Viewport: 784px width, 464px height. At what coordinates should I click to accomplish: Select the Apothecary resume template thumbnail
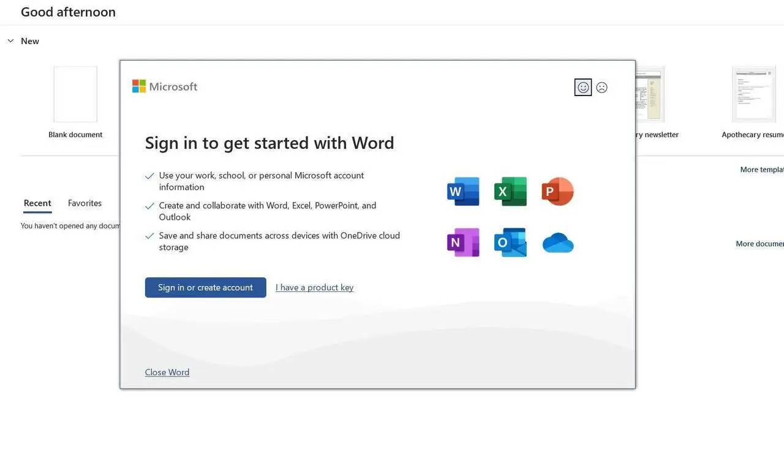(x=754, y=94)
